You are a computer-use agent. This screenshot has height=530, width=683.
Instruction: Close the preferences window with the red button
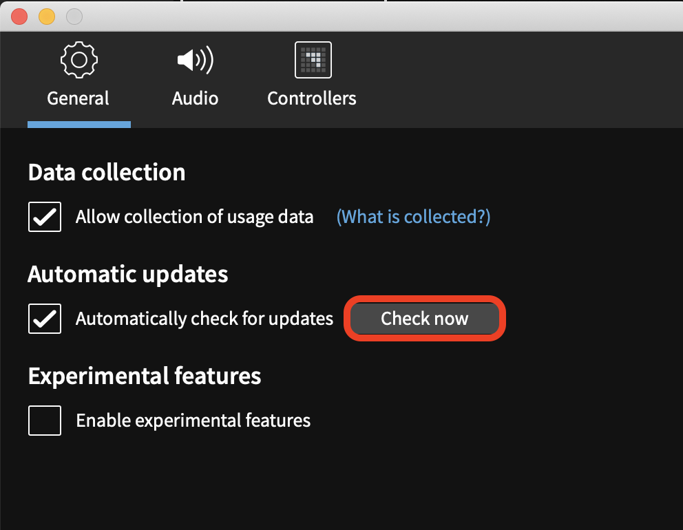19,17
